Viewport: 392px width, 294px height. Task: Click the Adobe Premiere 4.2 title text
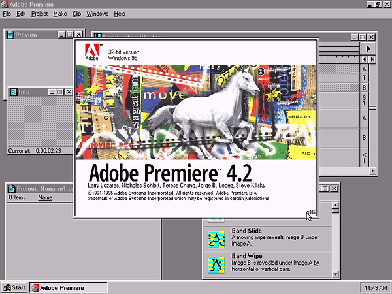170,172
